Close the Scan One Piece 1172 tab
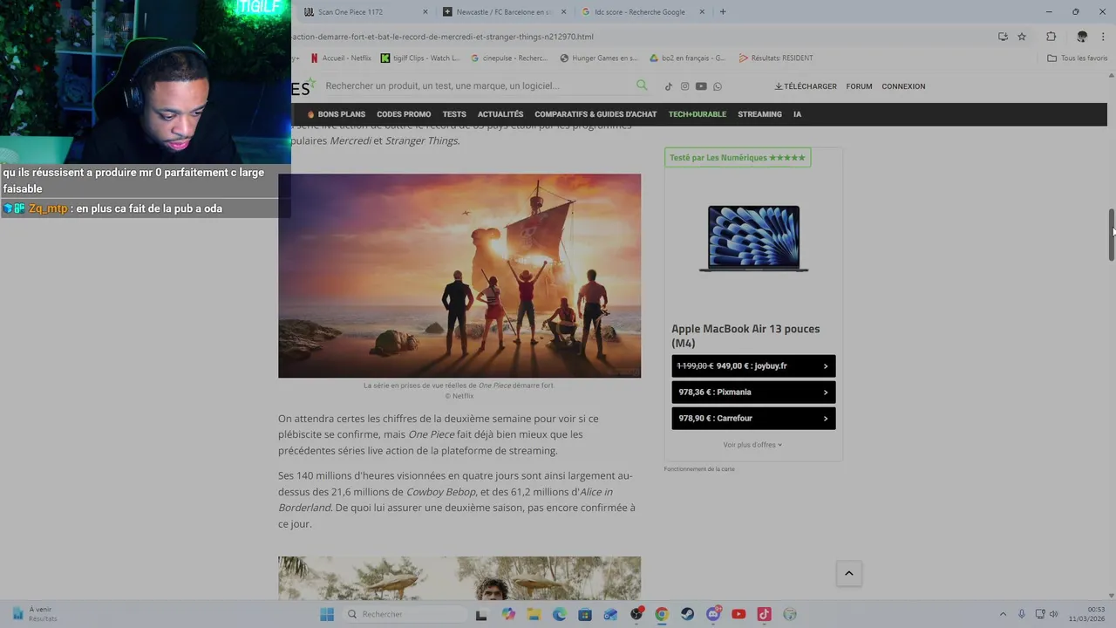Image resolution: width=1116 pixels, height=628 pixels. click(x=425, y=12)
